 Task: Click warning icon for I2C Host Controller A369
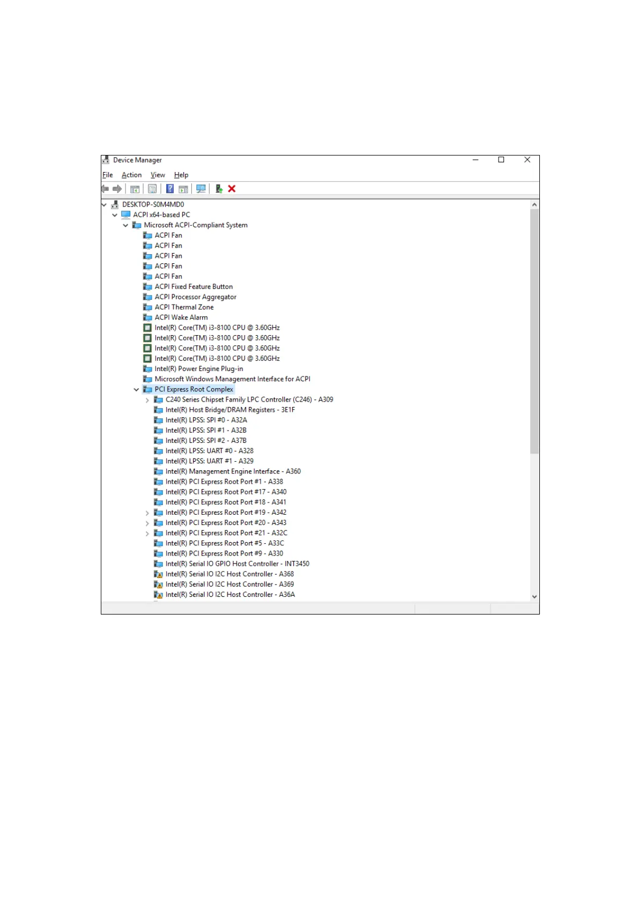pyautogui.click(x=158, y=584)
